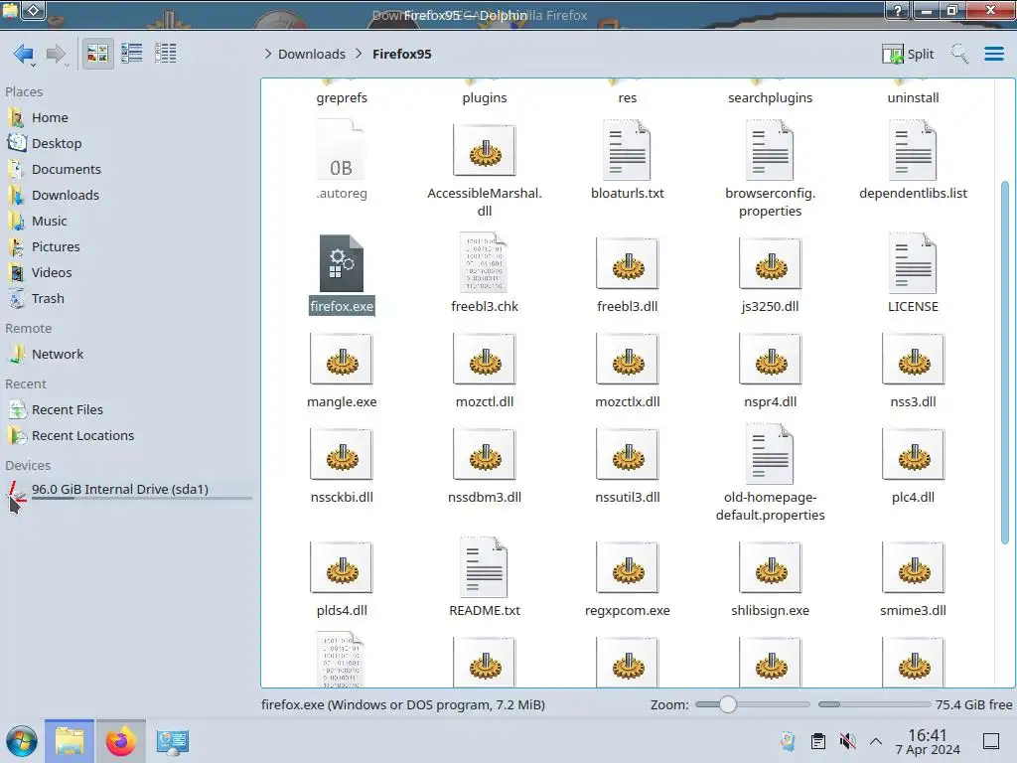
Task: Click the free disk space bar
Action: click(874, 704)
